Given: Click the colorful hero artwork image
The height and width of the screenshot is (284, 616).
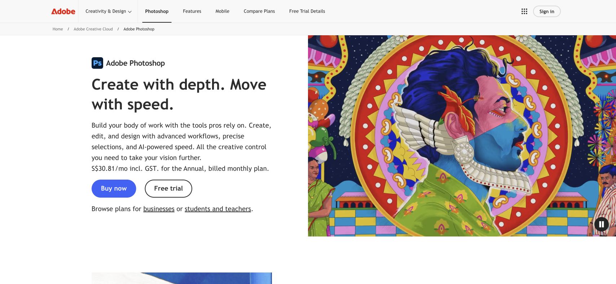Looking at the screenshot, I should pyautogui.click(x=462, y=136).
